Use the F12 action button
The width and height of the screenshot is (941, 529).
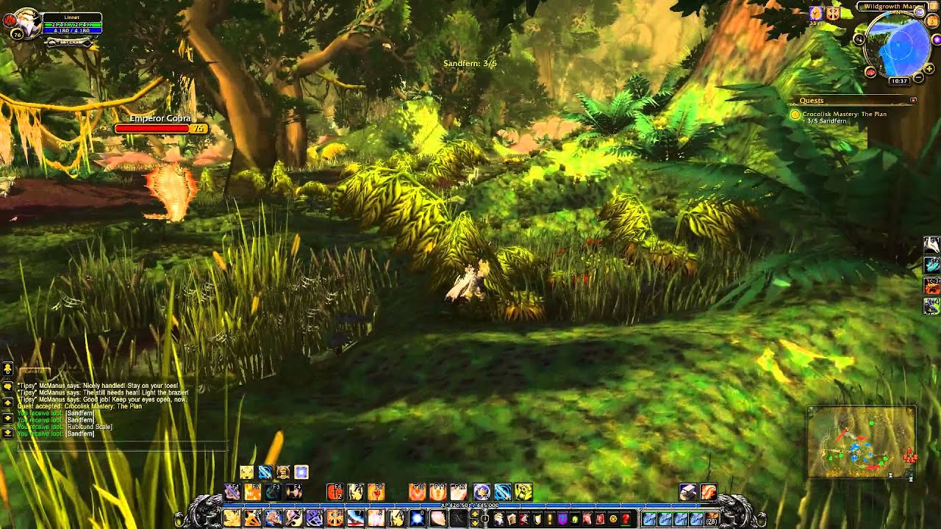pyautogui.click(x=458, y=492)
